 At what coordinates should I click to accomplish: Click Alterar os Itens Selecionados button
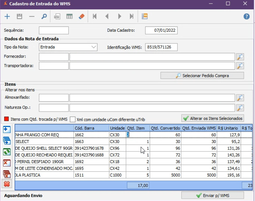(213, 118)
